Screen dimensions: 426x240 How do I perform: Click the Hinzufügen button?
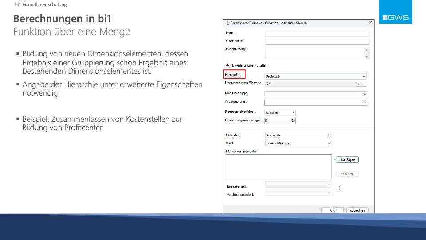point(347,160)
